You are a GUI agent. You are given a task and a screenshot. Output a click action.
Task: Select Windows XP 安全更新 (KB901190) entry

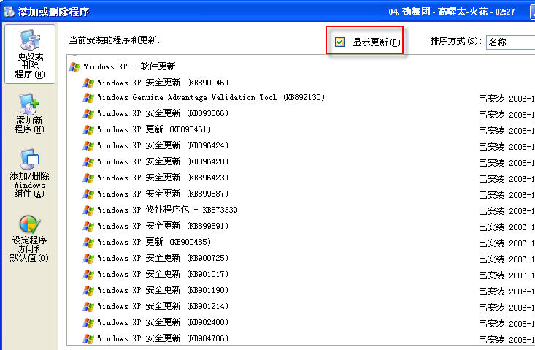[x=163, y=290]
